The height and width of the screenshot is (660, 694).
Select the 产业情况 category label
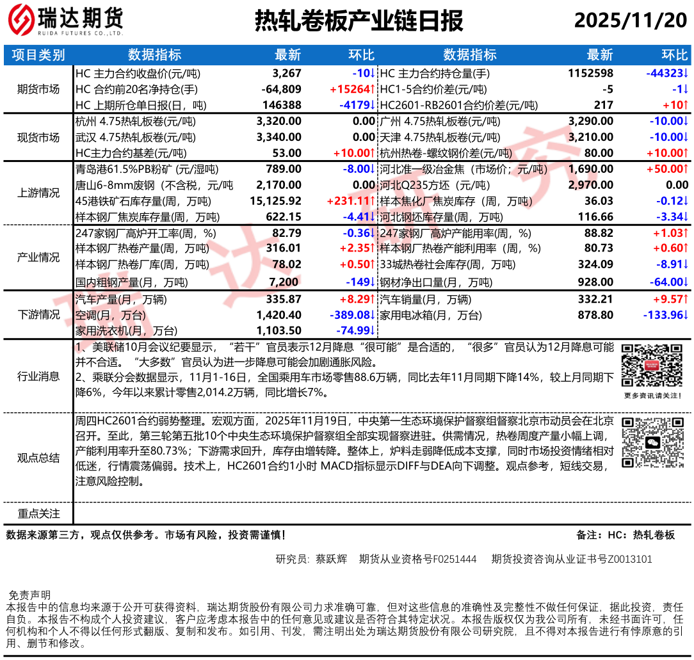pos(38,257)
